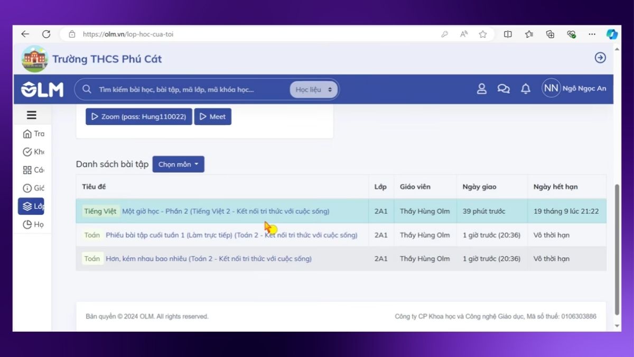Open the info-circle item in the sidebar
This screenshot has height=357, width=634.
pyautogui.click(x=34, y=188)
